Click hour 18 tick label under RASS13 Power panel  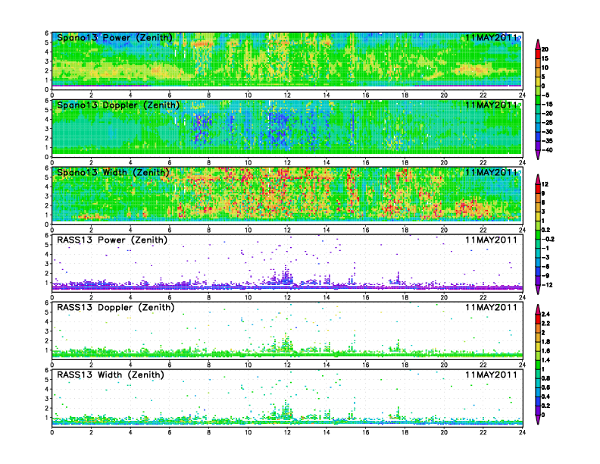(x=405, y=297)
